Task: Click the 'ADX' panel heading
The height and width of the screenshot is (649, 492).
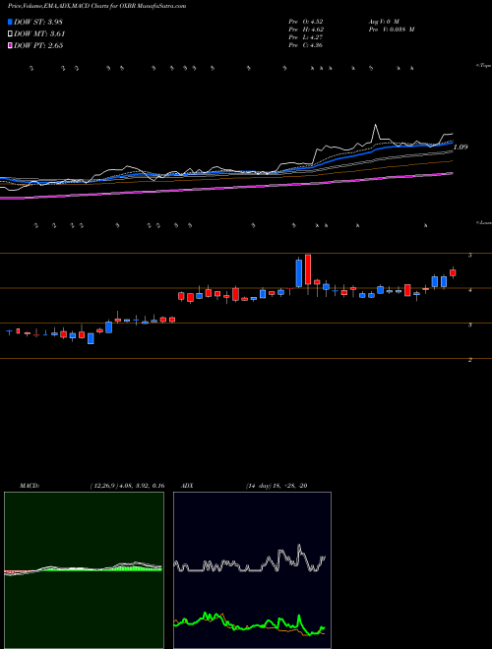Action: [187, 486]
